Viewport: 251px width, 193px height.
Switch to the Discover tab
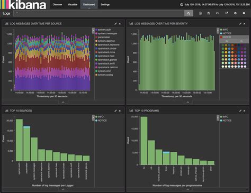57,5
